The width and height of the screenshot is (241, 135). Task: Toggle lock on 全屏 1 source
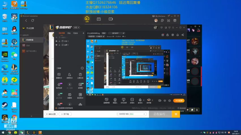tap(59, 45)
